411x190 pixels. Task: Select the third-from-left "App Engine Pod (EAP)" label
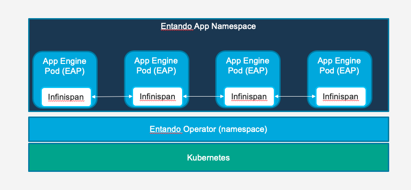click(248, 66)
